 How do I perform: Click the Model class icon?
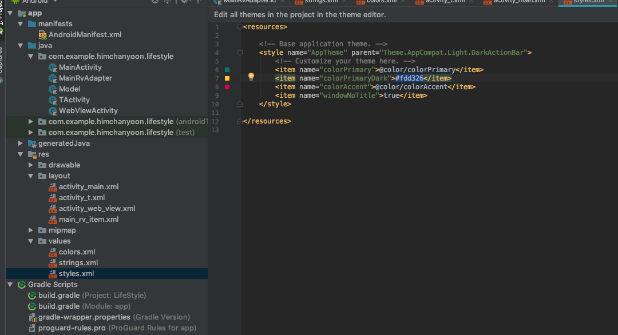53,89
